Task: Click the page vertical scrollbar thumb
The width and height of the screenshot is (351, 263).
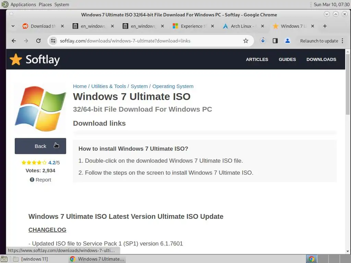Action: (348, 85)
